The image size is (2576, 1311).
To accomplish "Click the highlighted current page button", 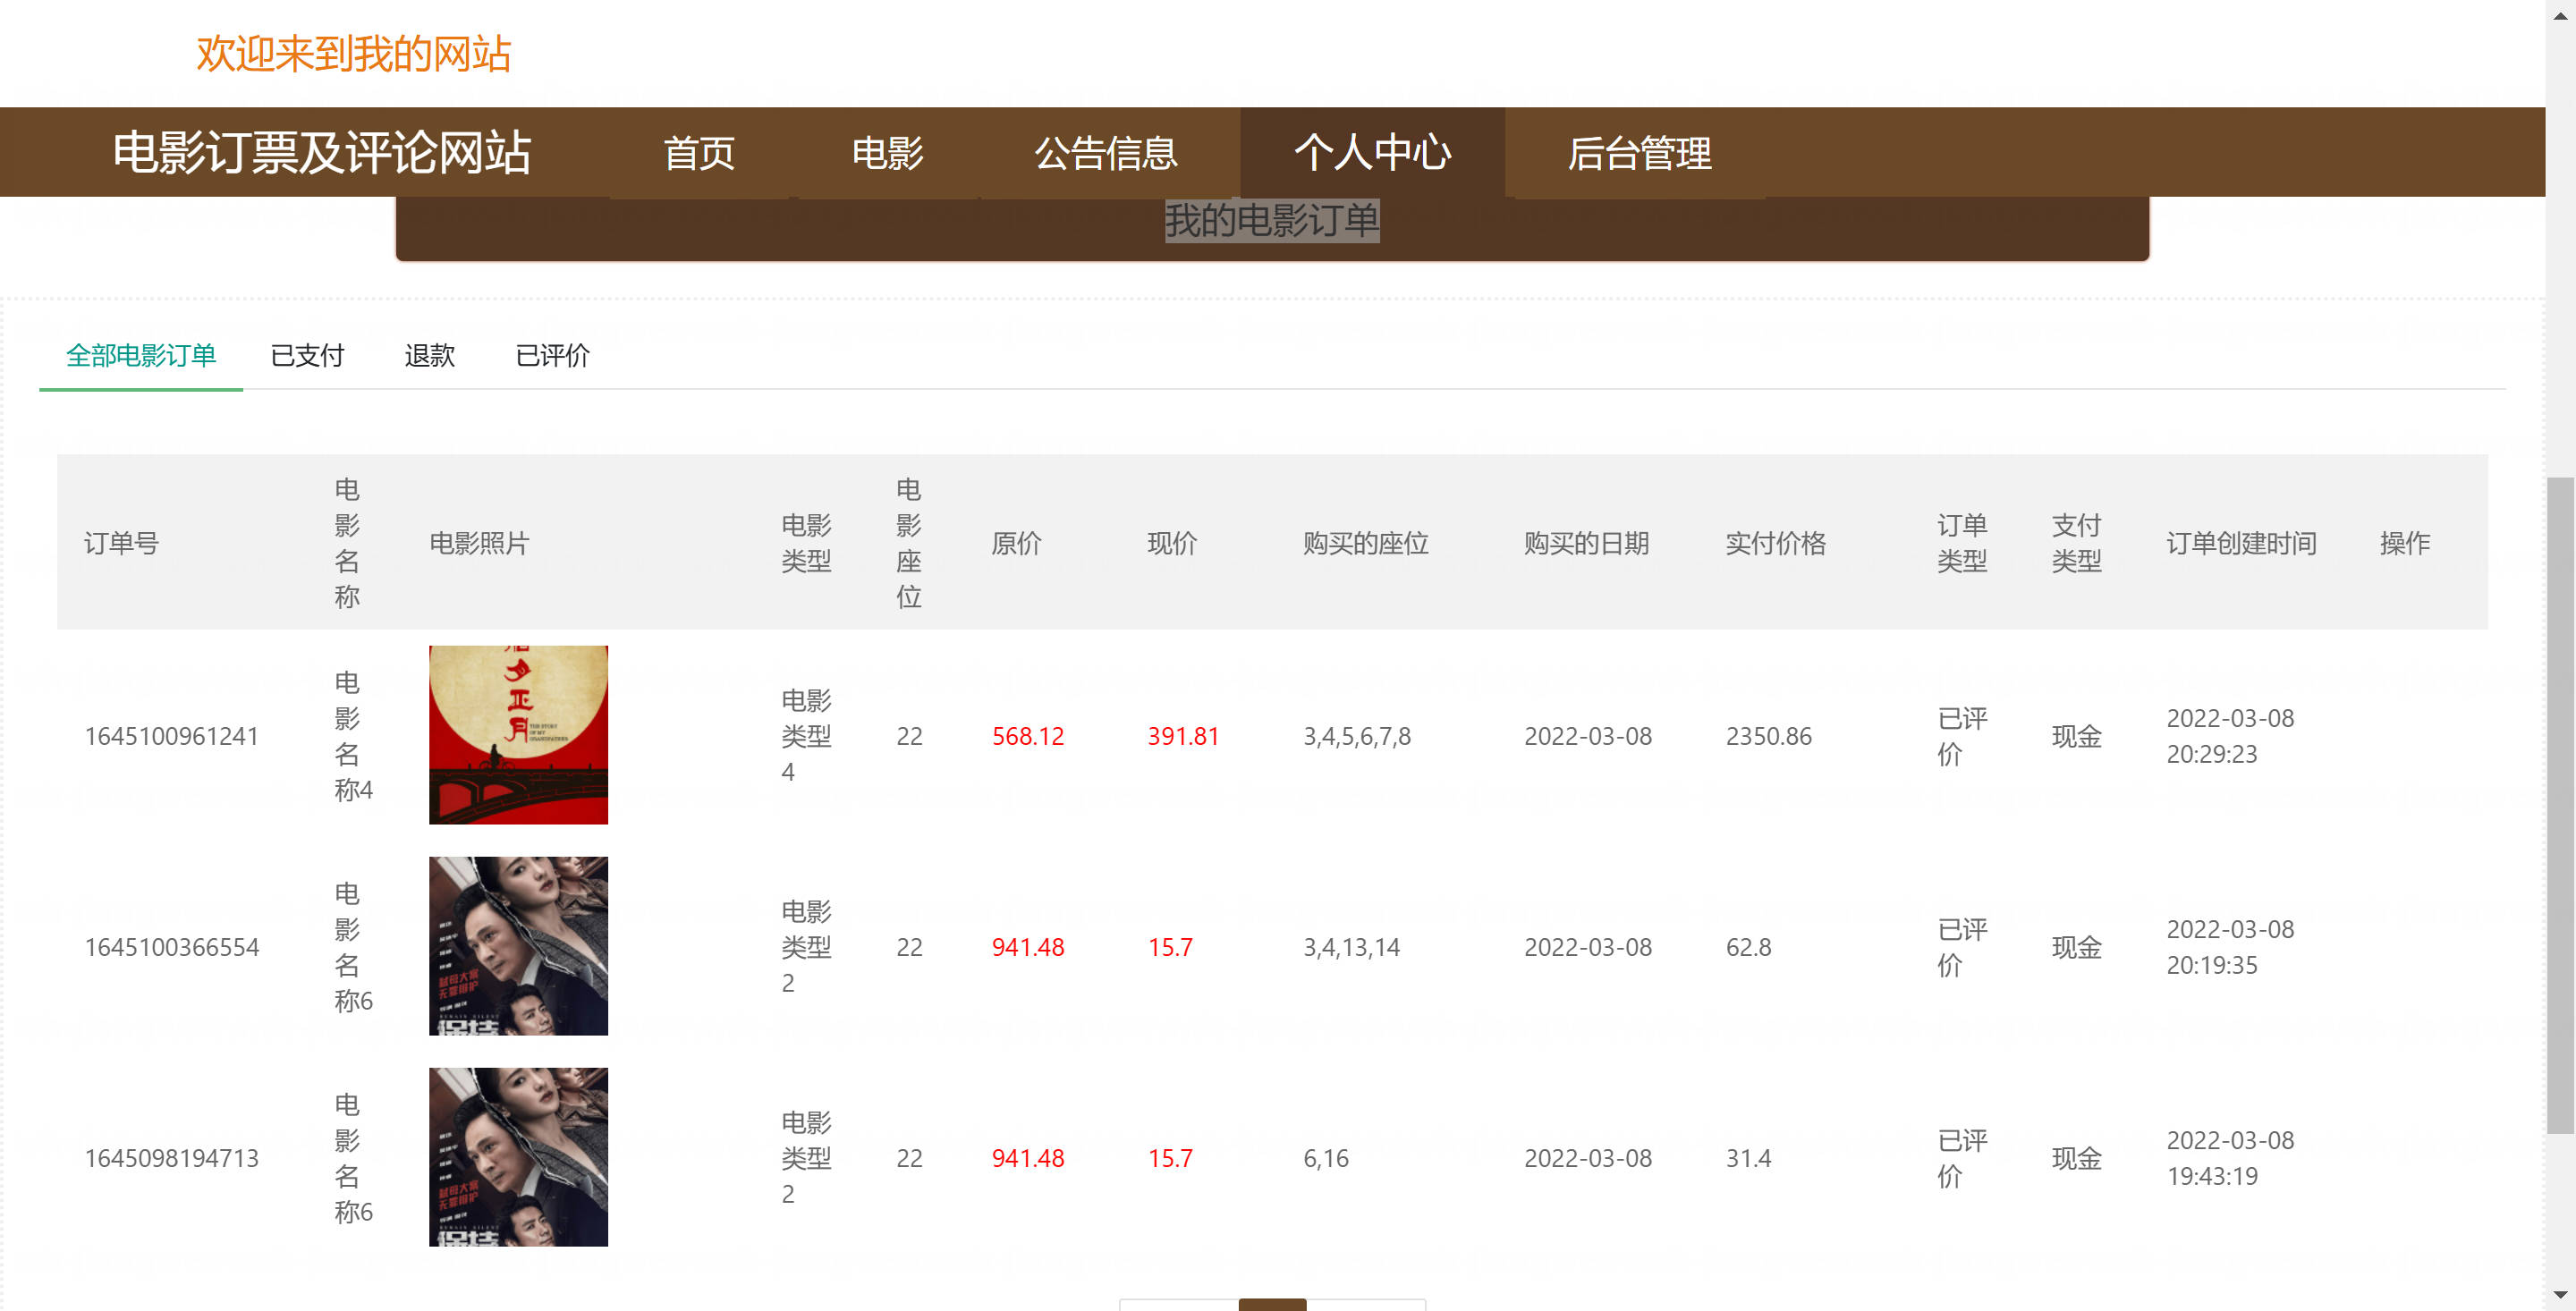I will pos(1272,1304).
